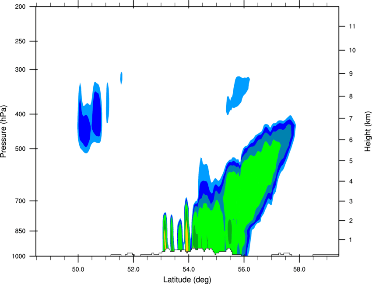The image size is (372, 284).
Task: Click the 3 km height label
Action: [351, 201]
